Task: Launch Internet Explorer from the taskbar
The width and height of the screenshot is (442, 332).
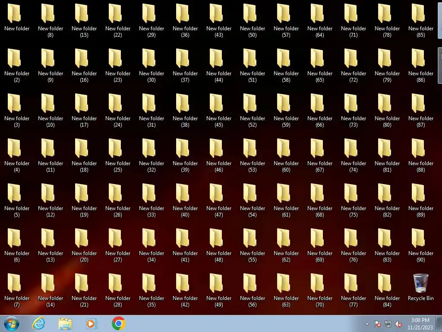Action: 38,323
